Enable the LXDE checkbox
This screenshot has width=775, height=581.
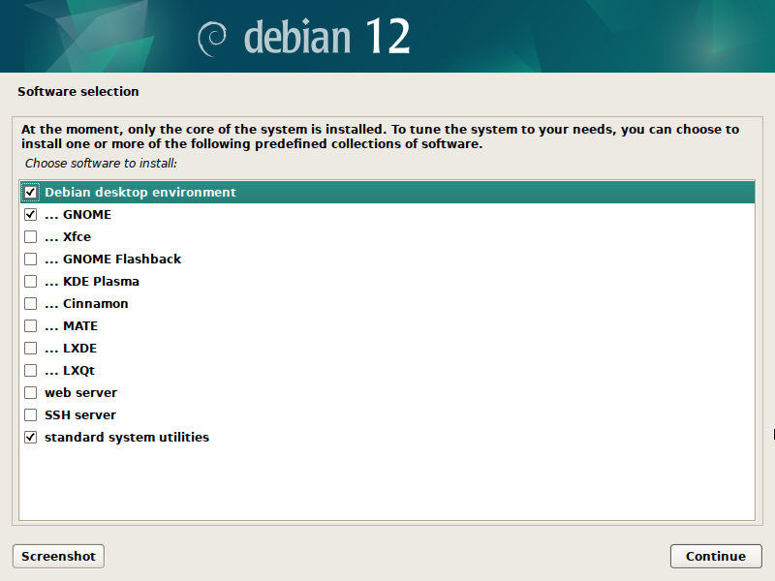tap(31, 348)
